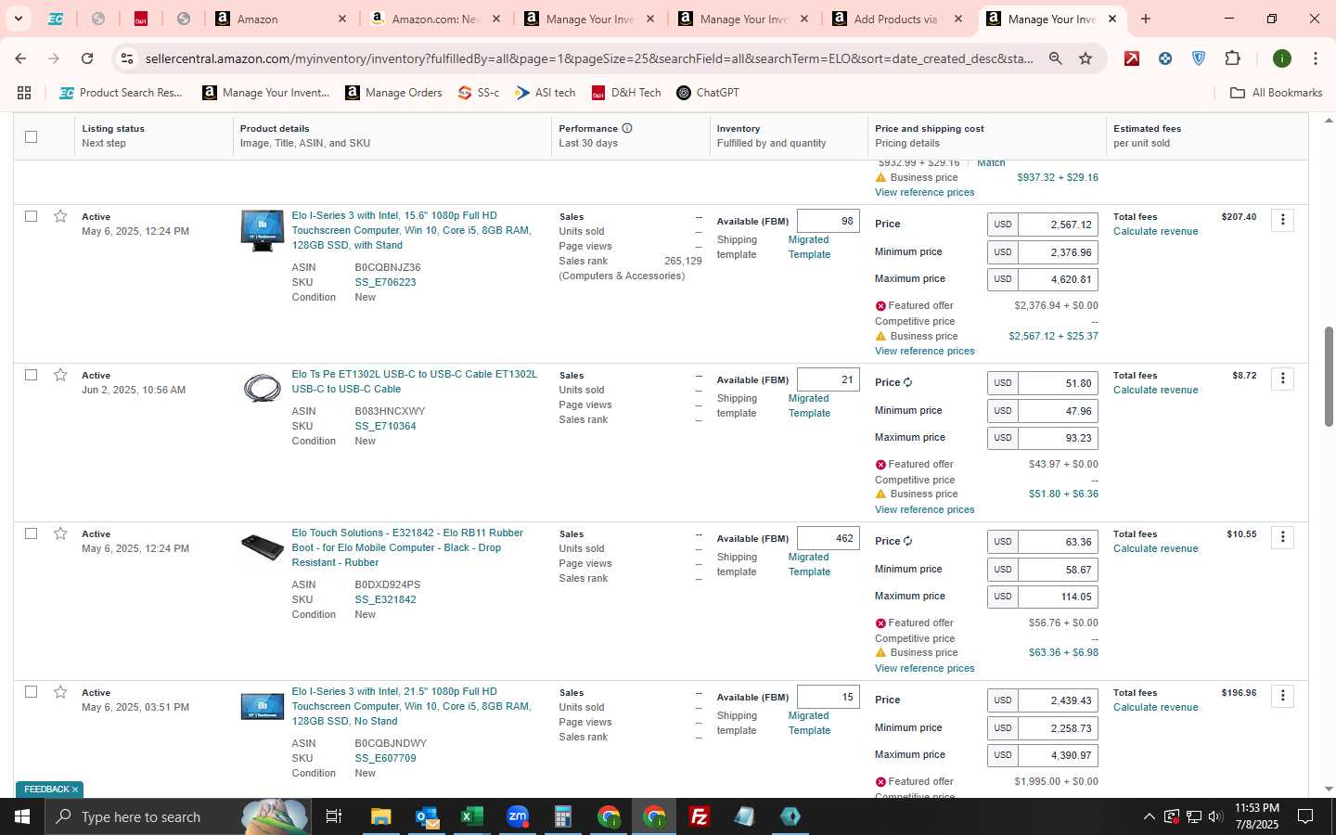This screenshot has height=835, width=1336.
Task: Open actions menu for SS_E710364 listing
Action: click(x=1282, y=379)
